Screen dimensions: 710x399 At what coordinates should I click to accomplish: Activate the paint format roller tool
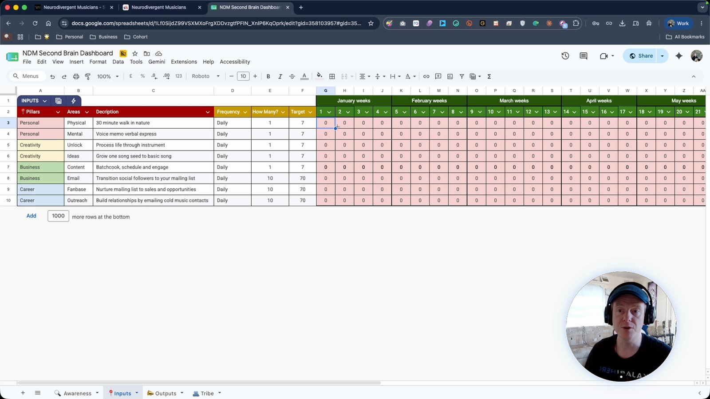click(x=88, y=76)
